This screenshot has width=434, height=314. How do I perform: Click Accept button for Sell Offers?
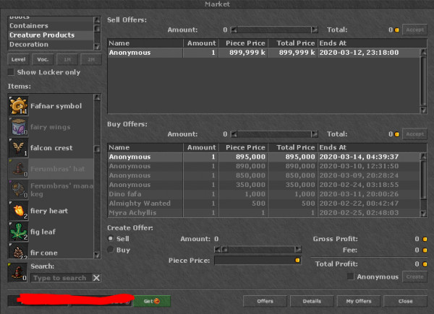pyautogui.click(x=414, y=30)
